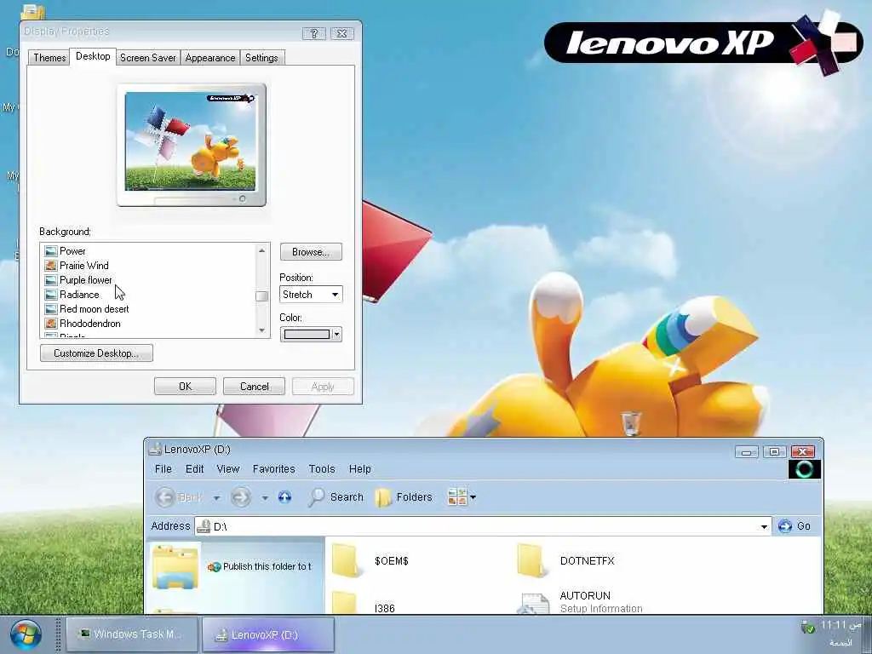The height and width of the screenshot is (654, 872).
Task: Click the Go button next to address bar
Action: pos(795,526)
